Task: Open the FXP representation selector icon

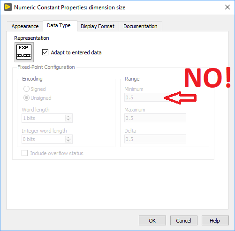Action: [x=24, y=52]
